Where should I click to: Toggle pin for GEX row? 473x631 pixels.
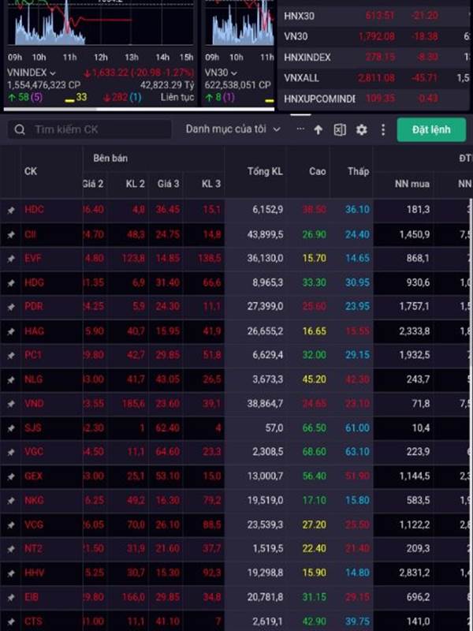(11, 476)
